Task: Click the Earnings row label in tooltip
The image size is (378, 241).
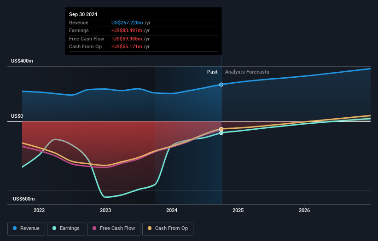Action: click(79, 30)
